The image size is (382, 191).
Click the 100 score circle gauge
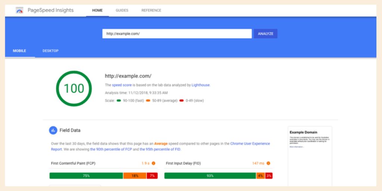(x=74, y=88)
